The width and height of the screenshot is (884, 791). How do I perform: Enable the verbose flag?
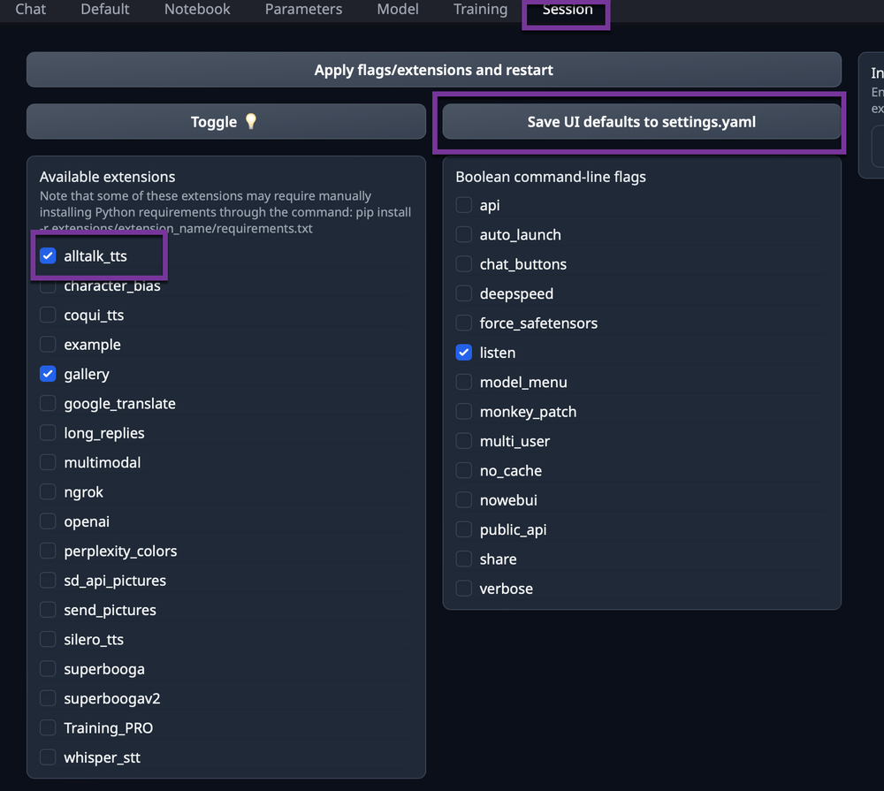pos(463,588)
